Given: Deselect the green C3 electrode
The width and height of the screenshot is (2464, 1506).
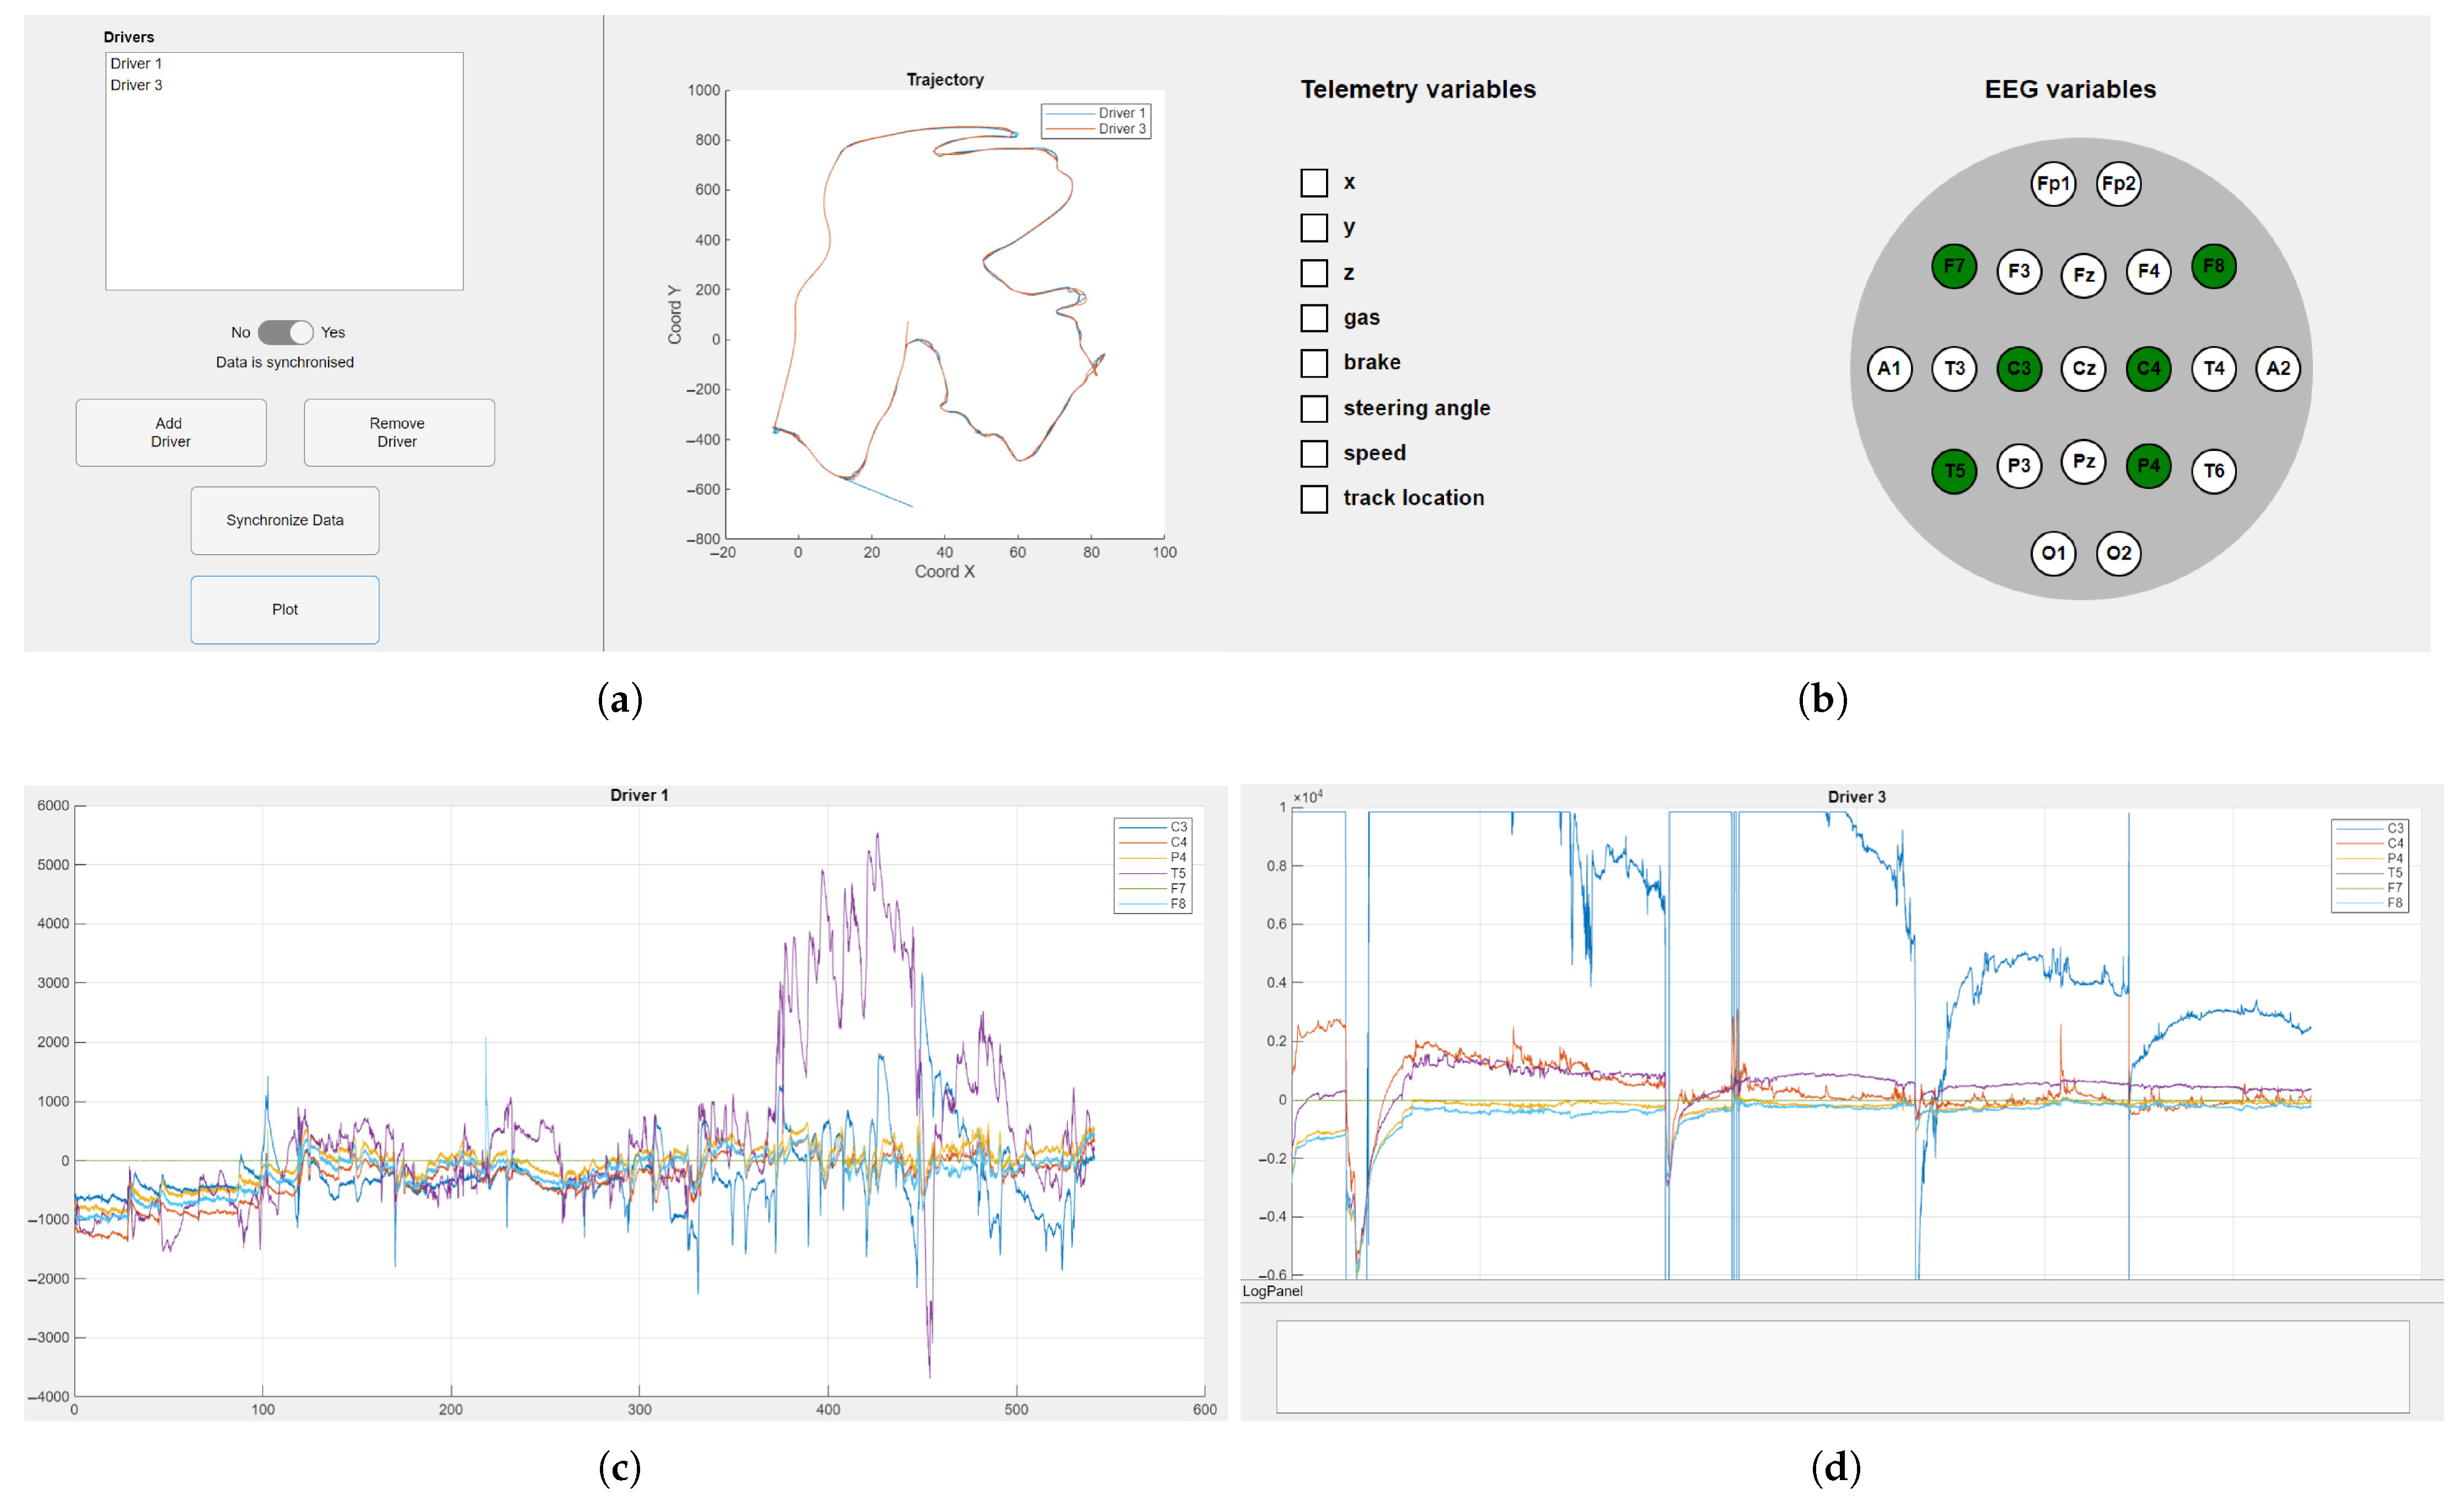Looking at the screenshot, I should pyautogui.click(x=2018, y=368).
